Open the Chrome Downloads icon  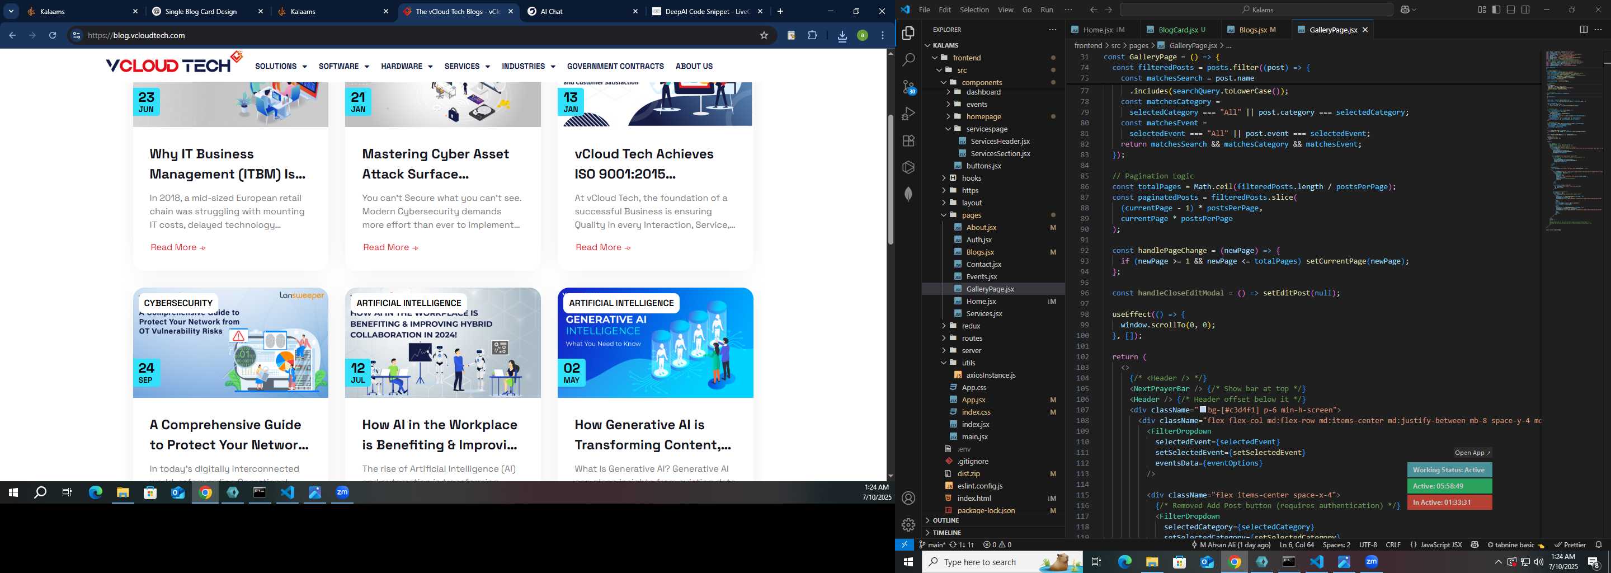[x=842, y=36]
